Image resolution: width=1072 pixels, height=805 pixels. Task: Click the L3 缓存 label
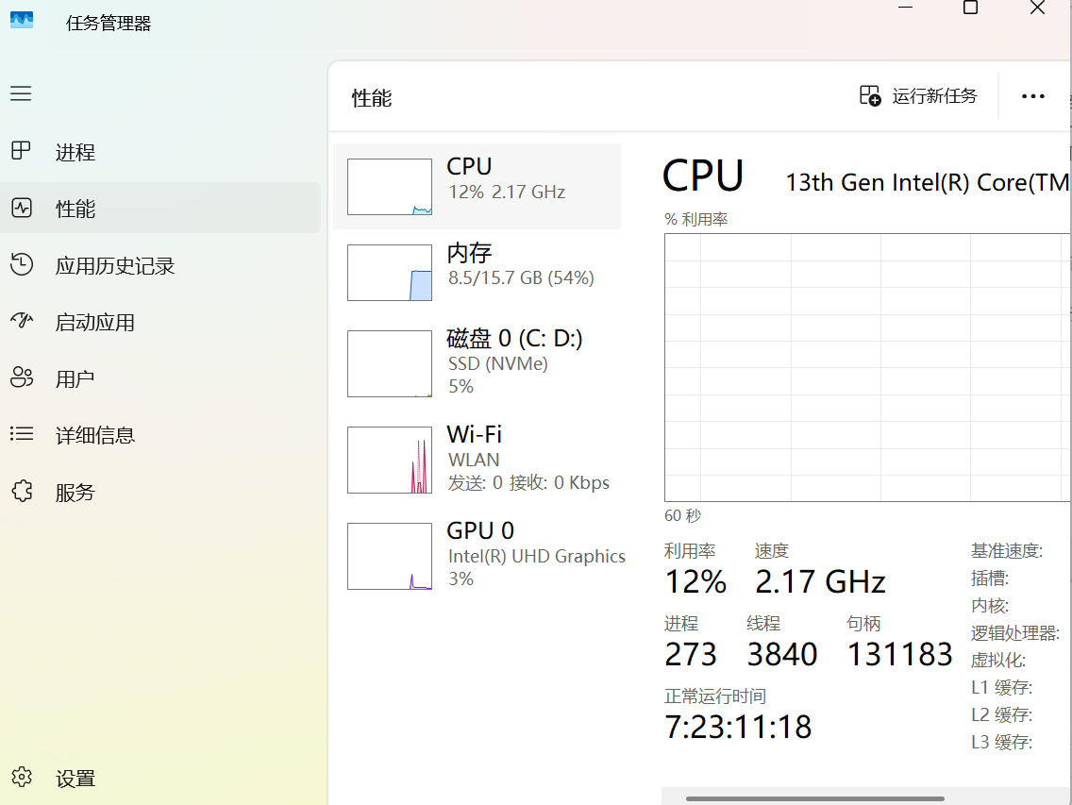tap(1001, 743)
